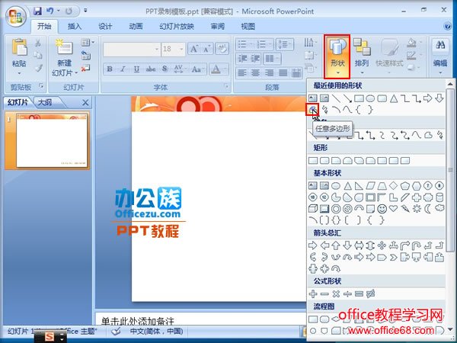Choose the Lightning Bolt shape

tap(405, 209)
